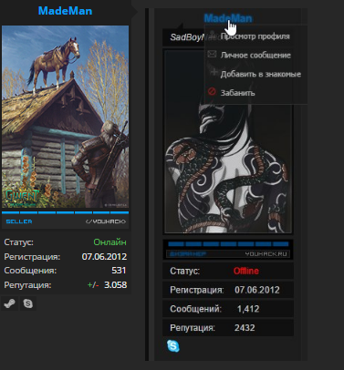The height and width of the screenshot is (370, 344).
Task: Click the SELLER rank bar on left card
Action: pyautogui.click(x=65, y=220)
